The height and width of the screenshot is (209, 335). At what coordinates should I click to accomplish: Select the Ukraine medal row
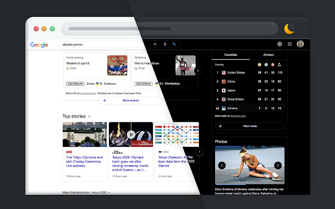pyautogui.click(x=250, y=108)
